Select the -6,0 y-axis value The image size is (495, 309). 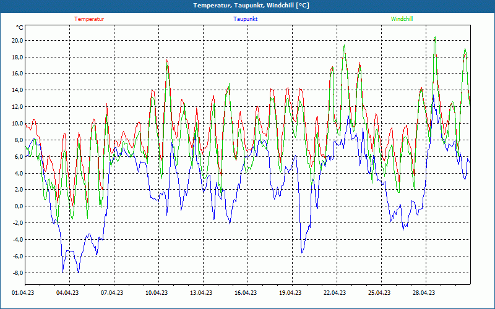click(x=17, y=256)
